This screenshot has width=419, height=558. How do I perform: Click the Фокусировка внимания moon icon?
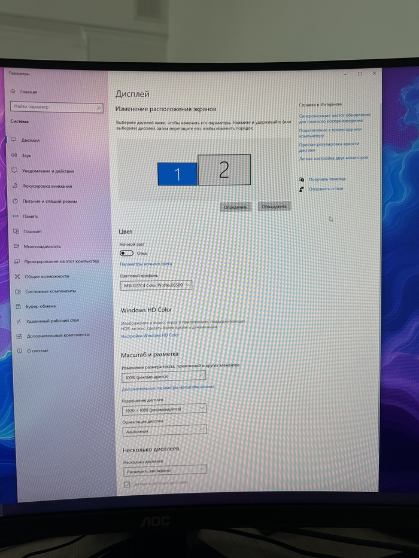[14, 186]
